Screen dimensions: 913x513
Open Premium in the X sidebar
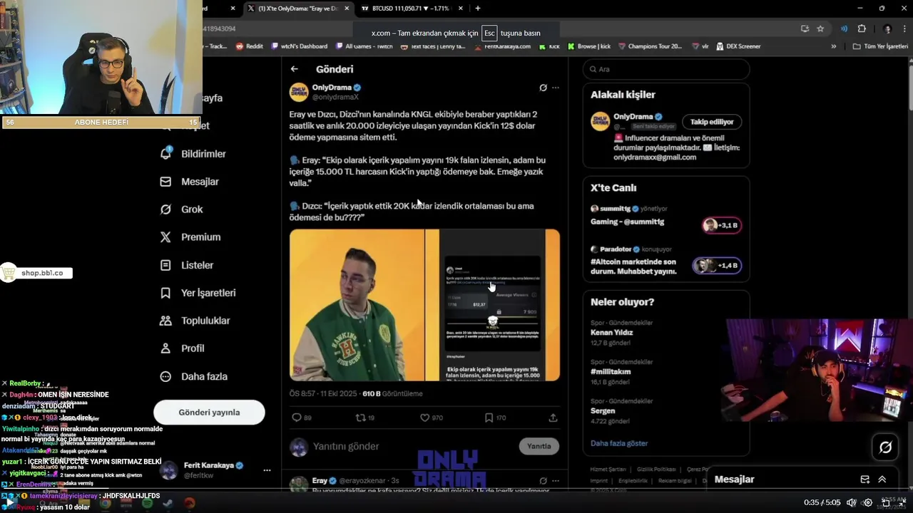(190, 237)
